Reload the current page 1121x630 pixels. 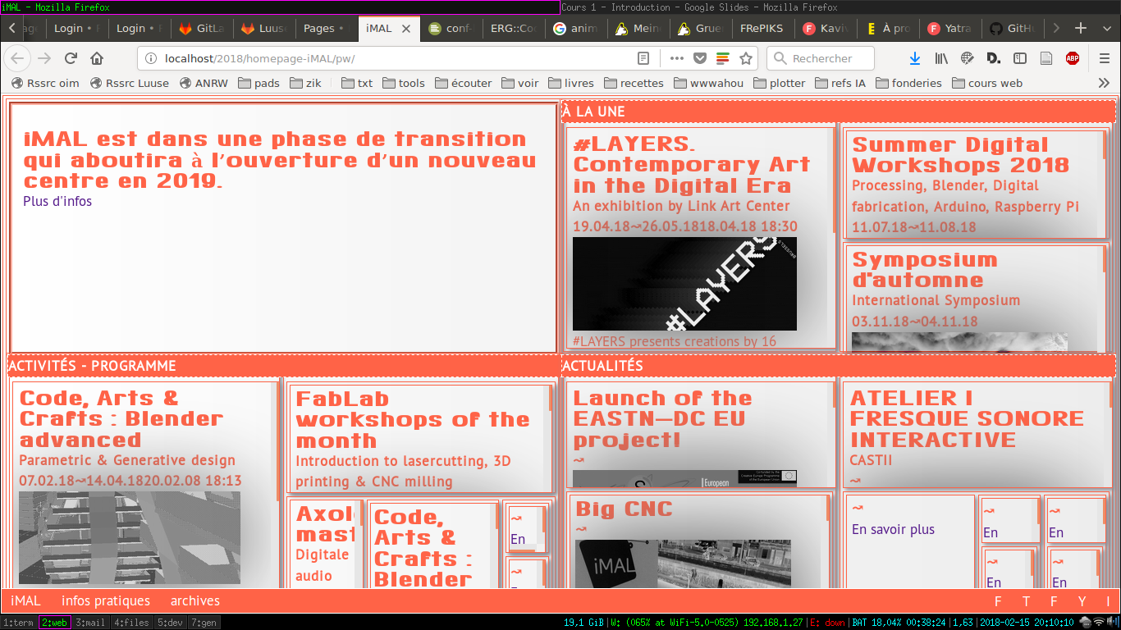click(71, 58)
